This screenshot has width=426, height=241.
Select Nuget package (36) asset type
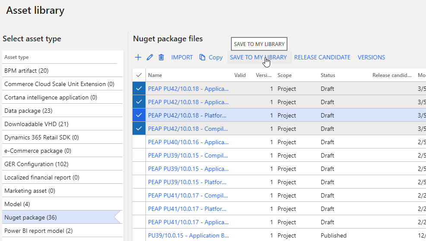[62, 217]
